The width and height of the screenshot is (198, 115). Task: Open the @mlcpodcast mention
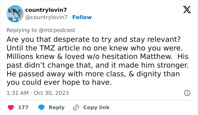(57, 30)
